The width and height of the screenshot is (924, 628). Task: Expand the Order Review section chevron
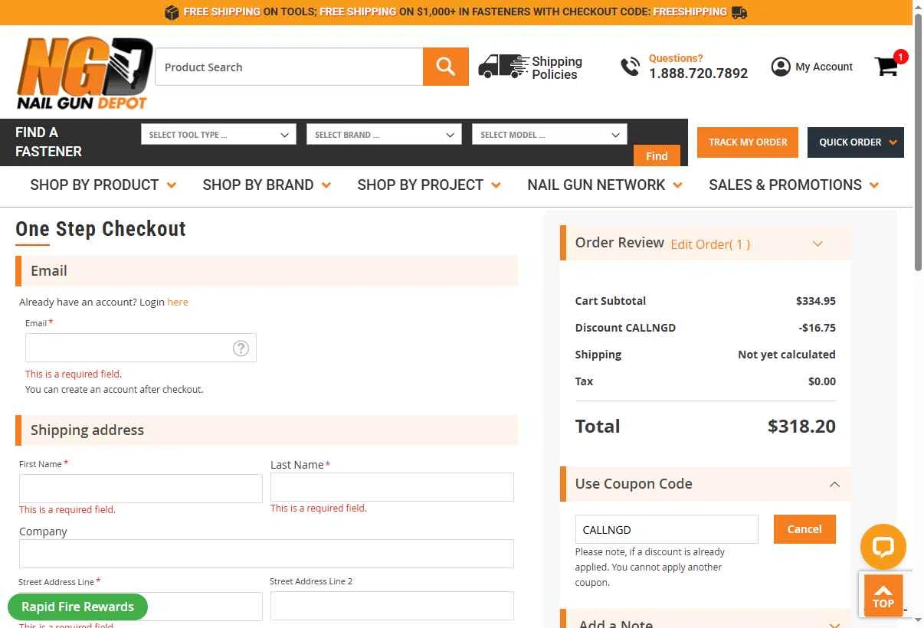pos(818,244)
